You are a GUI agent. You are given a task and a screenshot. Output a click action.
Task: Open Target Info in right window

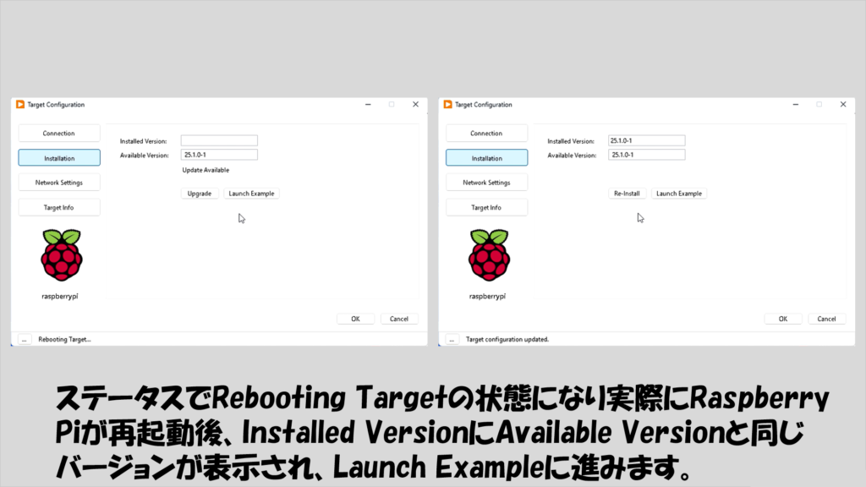(x=486, y=208)
